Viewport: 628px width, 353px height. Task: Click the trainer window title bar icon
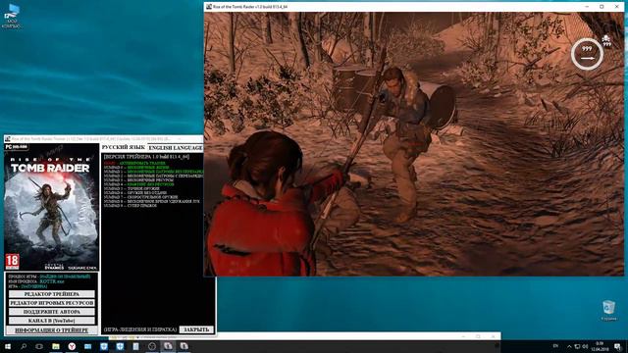7,139
